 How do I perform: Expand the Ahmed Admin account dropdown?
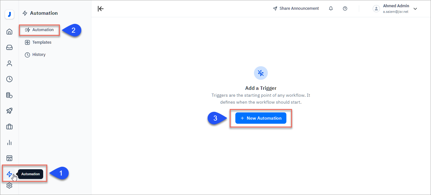(x=415, y=9)
